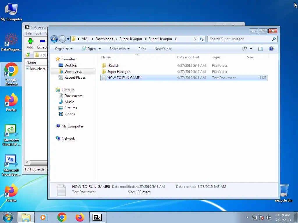This screenshot has width=298, height=223.
Task: Open Google Chrome desktop shortcut
Action: 11,74
